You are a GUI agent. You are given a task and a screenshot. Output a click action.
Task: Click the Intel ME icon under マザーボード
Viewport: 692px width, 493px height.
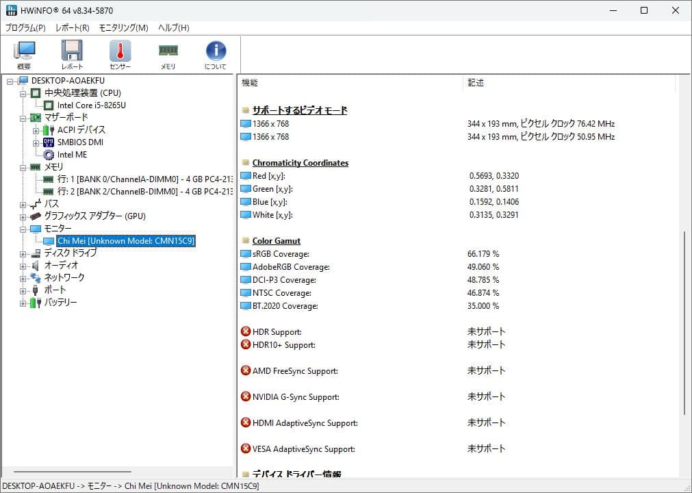coord(50,155)
